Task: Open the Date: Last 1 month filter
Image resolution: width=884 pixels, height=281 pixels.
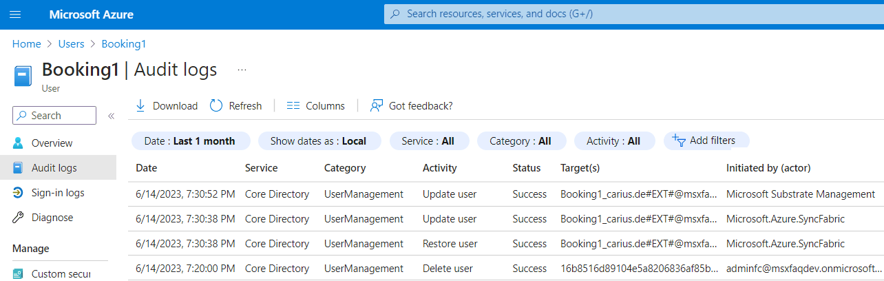Action: pyautogui.click(x=189, y=140)
